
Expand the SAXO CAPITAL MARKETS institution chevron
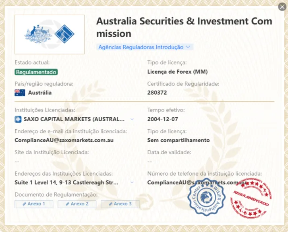click(x=132, y=119)
